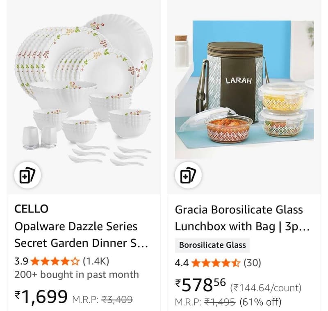
Task: Click the ₹1,699 price
Action: pos(41,296)
